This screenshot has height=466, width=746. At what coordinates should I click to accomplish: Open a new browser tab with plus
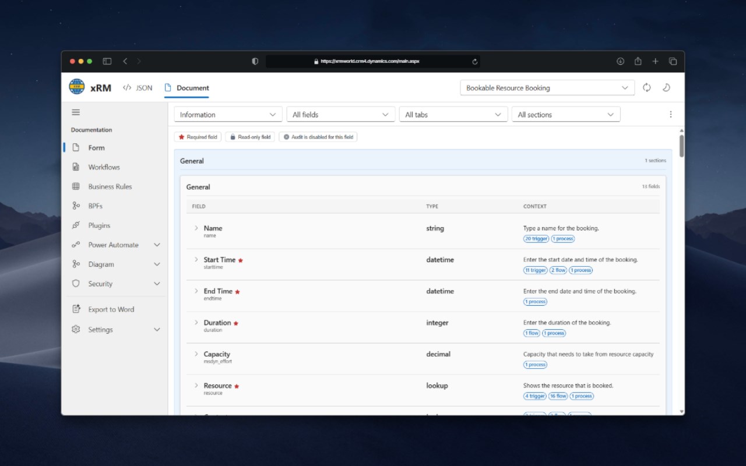[655, 61]
